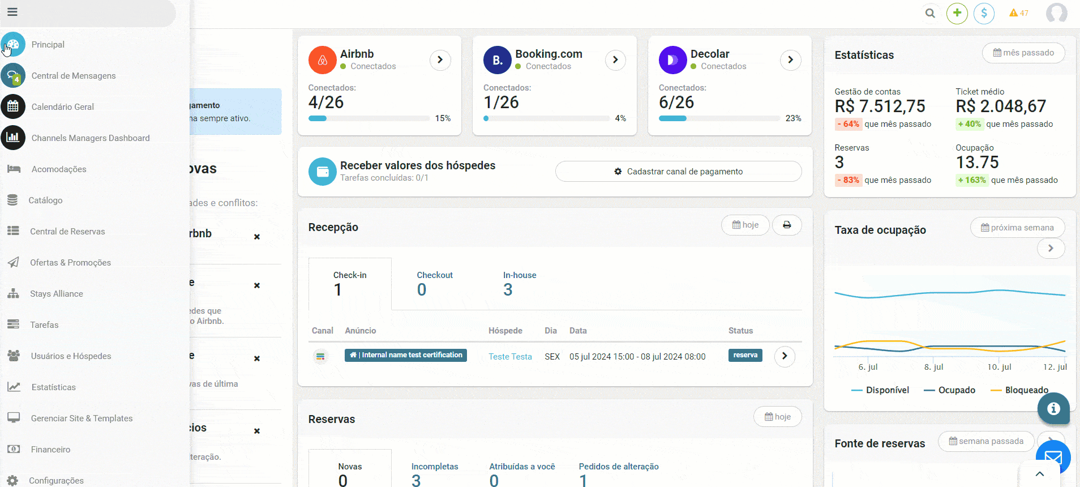The width and height of the screenshot is (1080, 487).
Task: Switch to the Incompletas tab
Action: (x=435, y=474)
